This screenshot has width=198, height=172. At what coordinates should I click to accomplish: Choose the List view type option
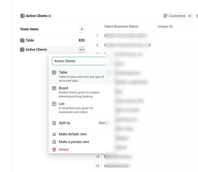[77, 108]
